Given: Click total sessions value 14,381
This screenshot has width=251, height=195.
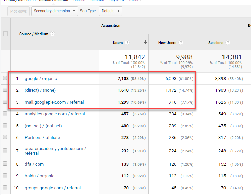Looking at the screenshot, I should pyautogui.click(x=232, y=57).
